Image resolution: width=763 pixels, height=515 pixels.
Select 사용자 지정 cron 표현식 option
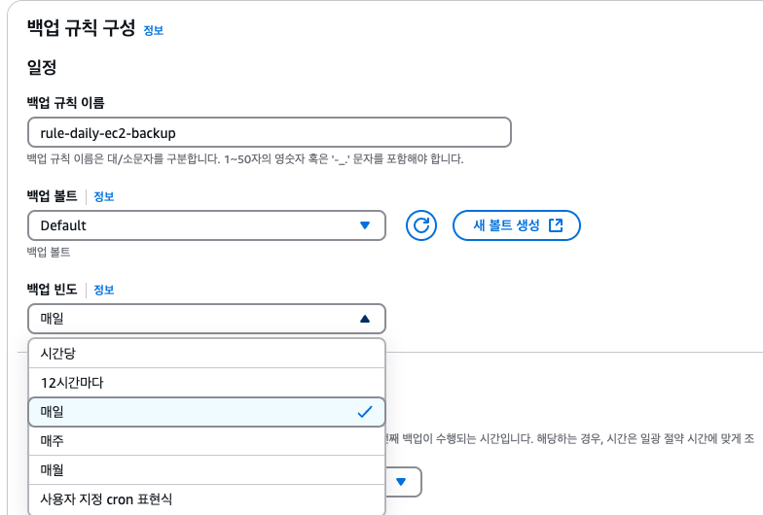[x=206, y=499]
